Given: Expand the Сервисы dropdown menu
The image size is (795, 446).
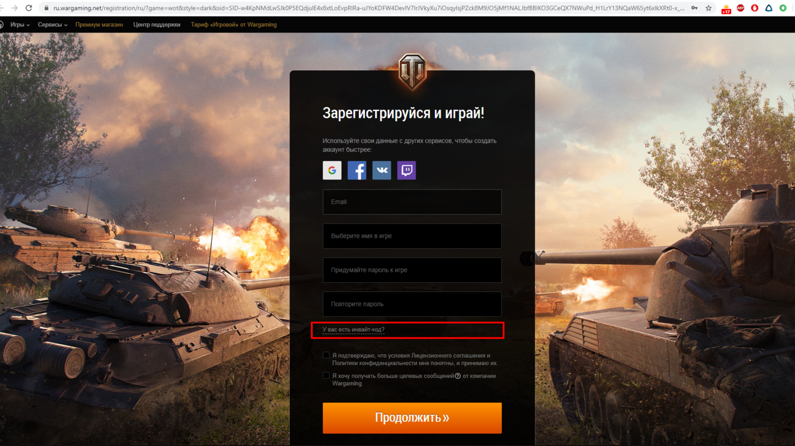Looking at the screenshot, I should pyautogui.click(x=52, y=24).
